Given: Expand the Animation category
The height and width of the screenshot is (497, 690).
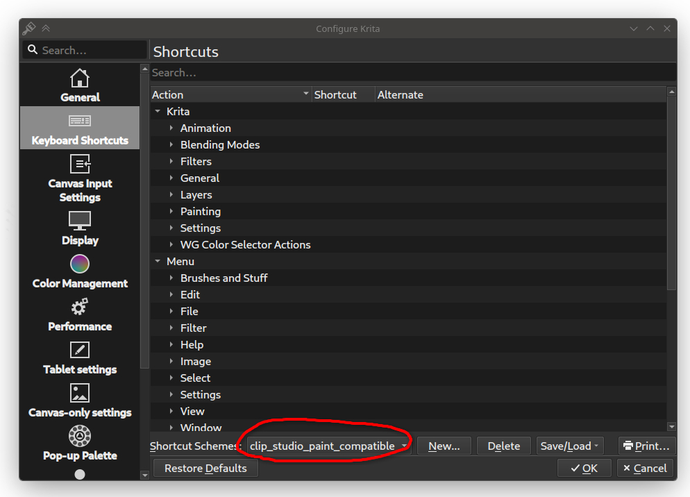Looking at the screenshot, I should pyautogui.click(x=171, y=128).
